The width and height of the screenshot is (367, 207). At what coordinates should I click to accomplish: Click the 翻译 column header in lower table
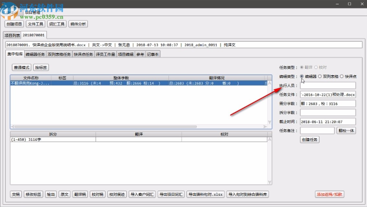pyautogui.click(x=139, y=134)
